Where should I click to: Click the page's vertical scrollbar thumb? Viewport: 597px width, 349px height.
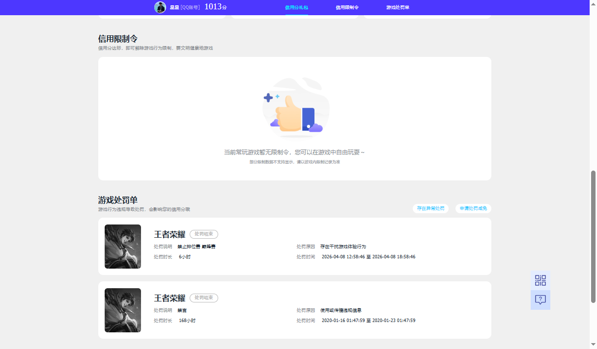coord(593,237)
